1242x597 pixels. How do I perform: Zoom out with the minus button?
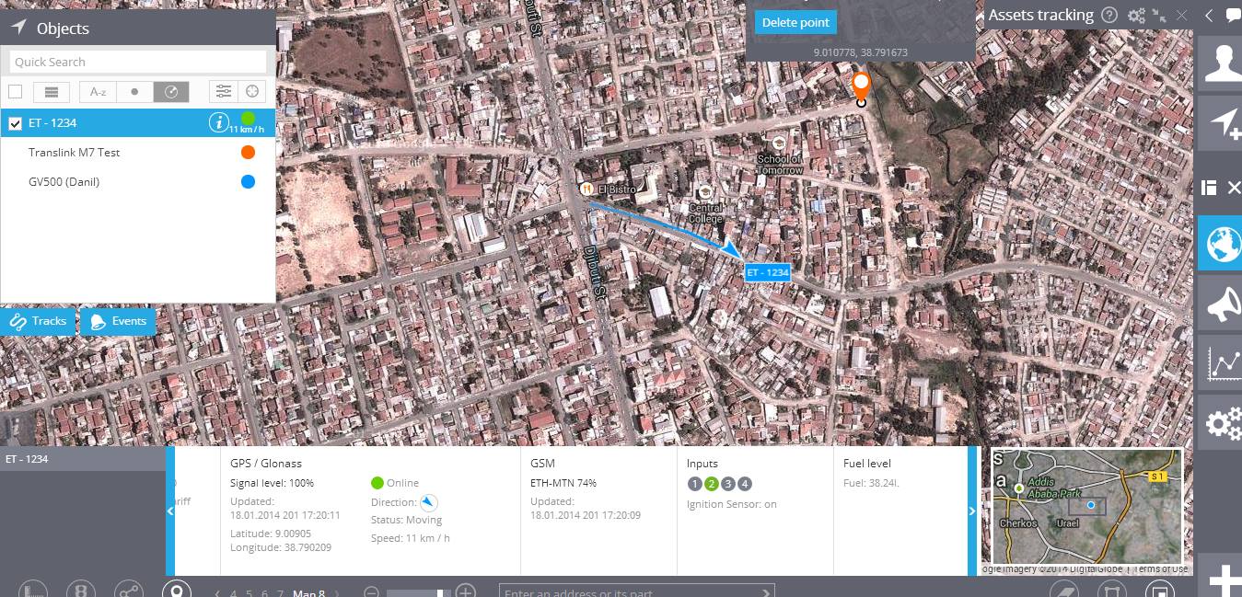[x=371, y=592]
